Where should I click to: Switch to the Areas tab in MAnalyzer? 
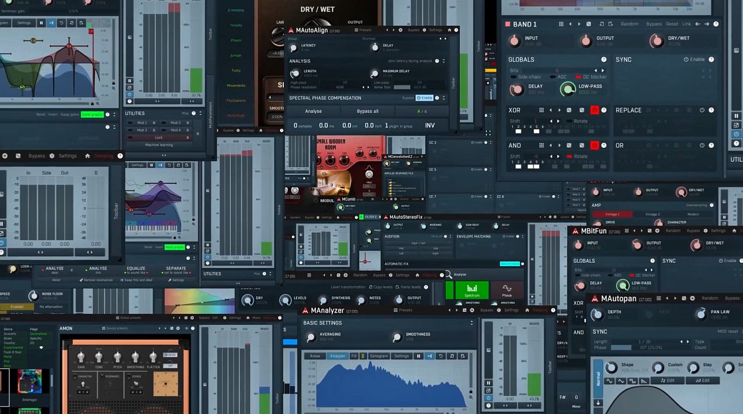click(316, 356)
